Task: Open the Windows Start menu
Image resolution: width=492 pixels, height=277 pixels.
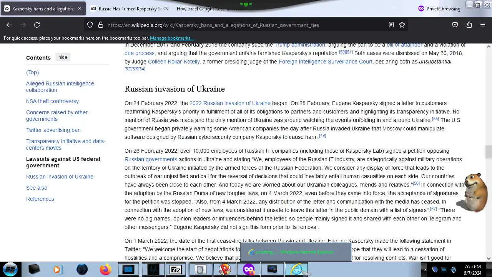Action: [x=10, y=269]
